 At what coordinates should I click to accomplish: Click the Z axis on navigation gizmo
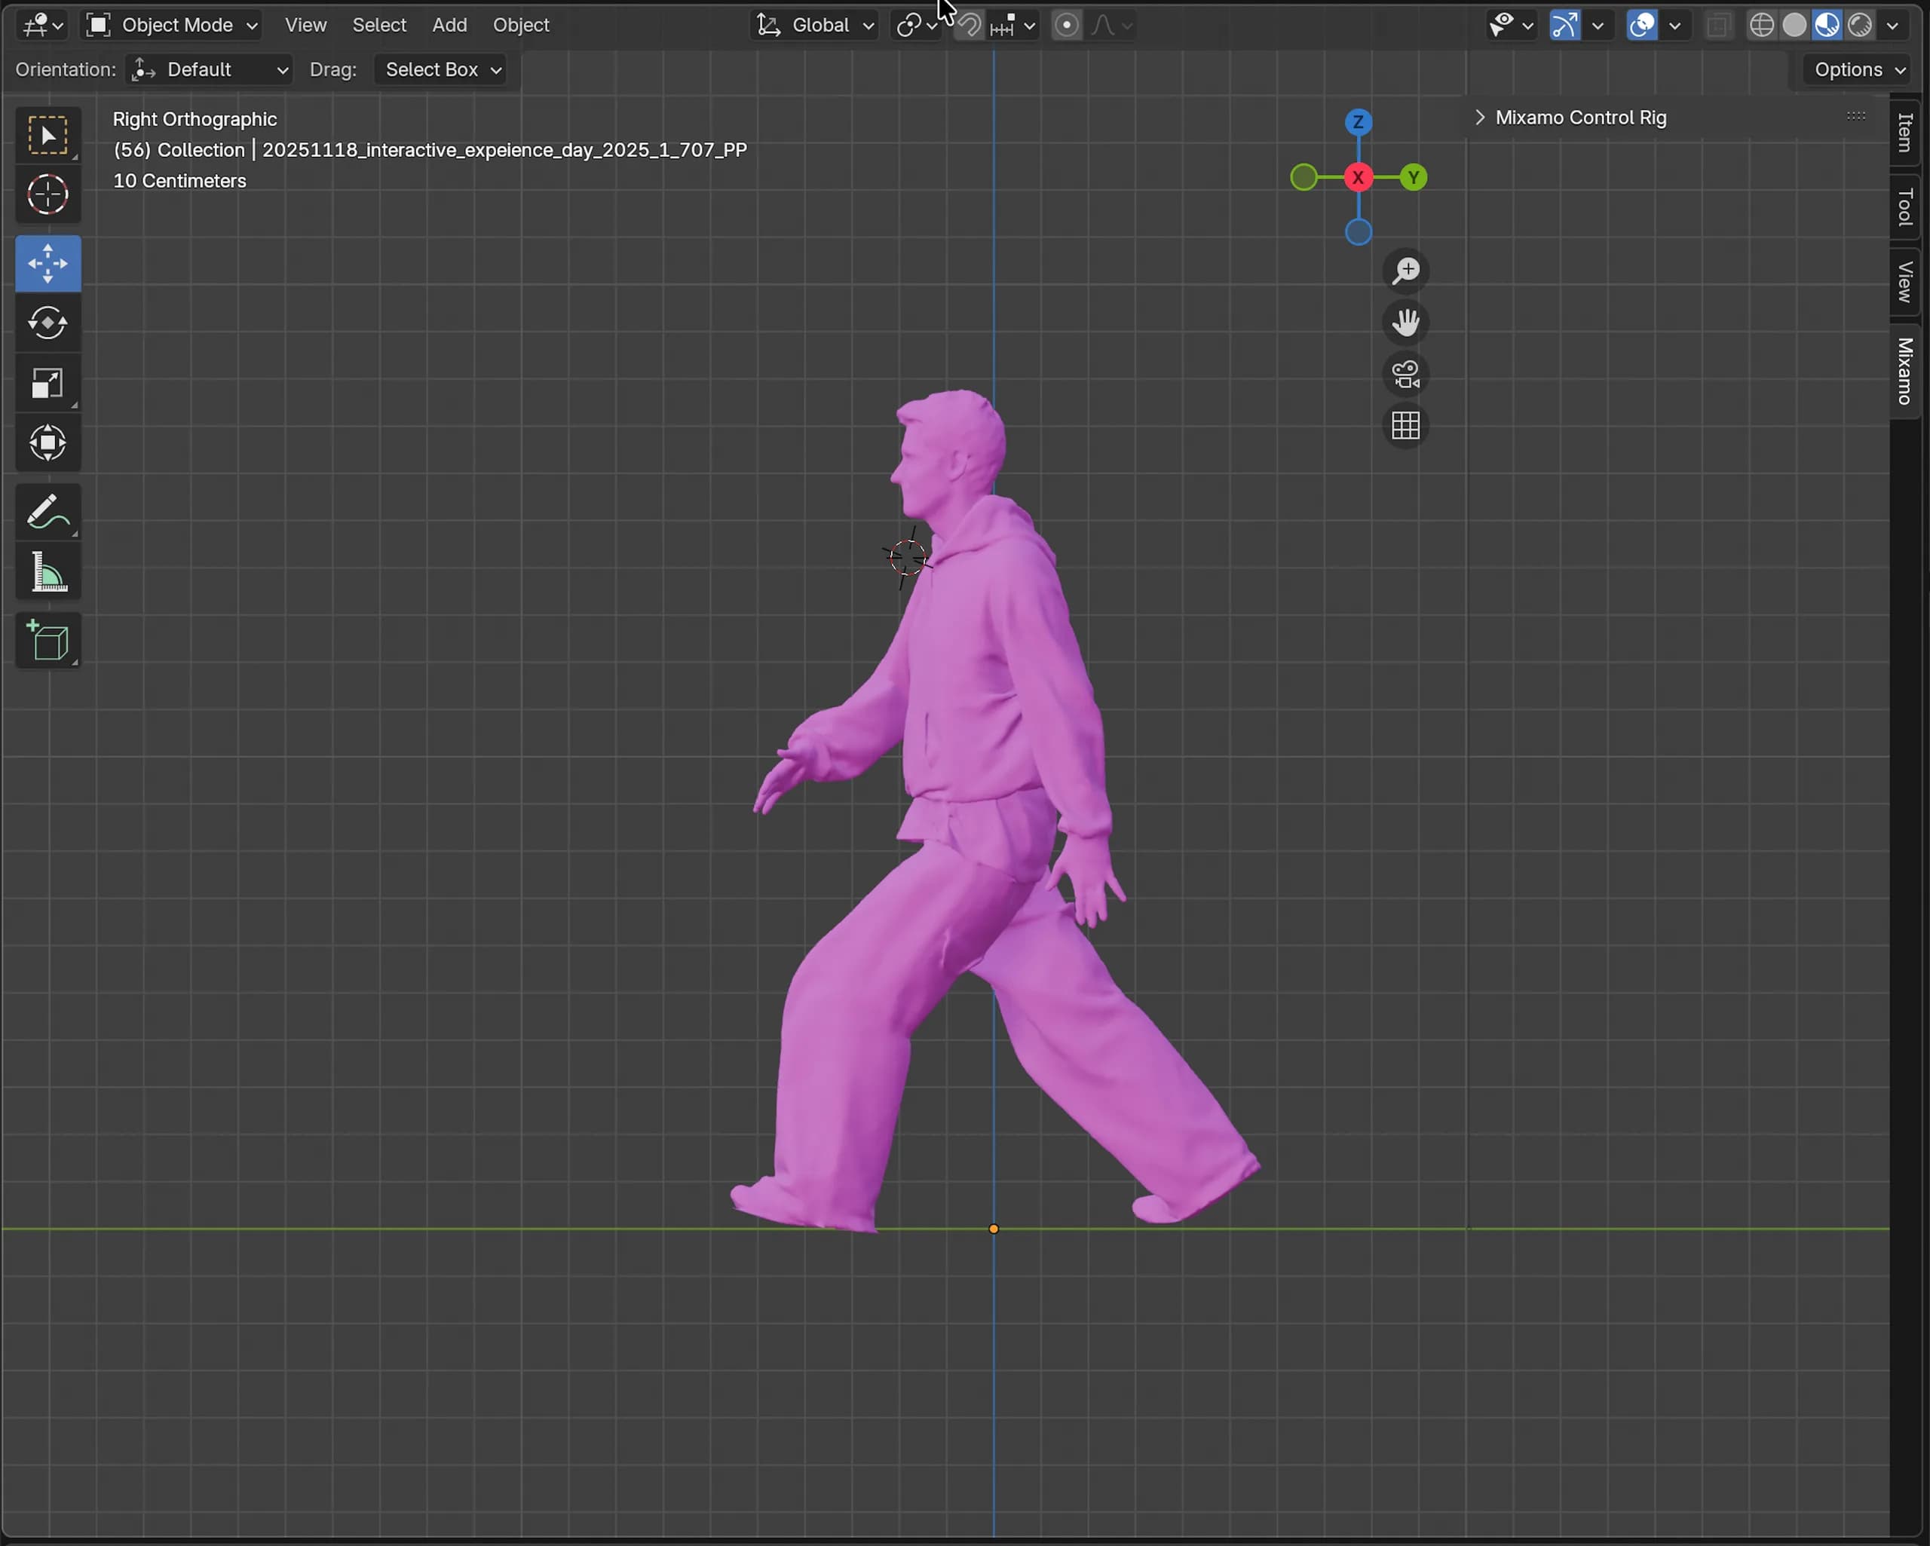(x=1358, y=122)
